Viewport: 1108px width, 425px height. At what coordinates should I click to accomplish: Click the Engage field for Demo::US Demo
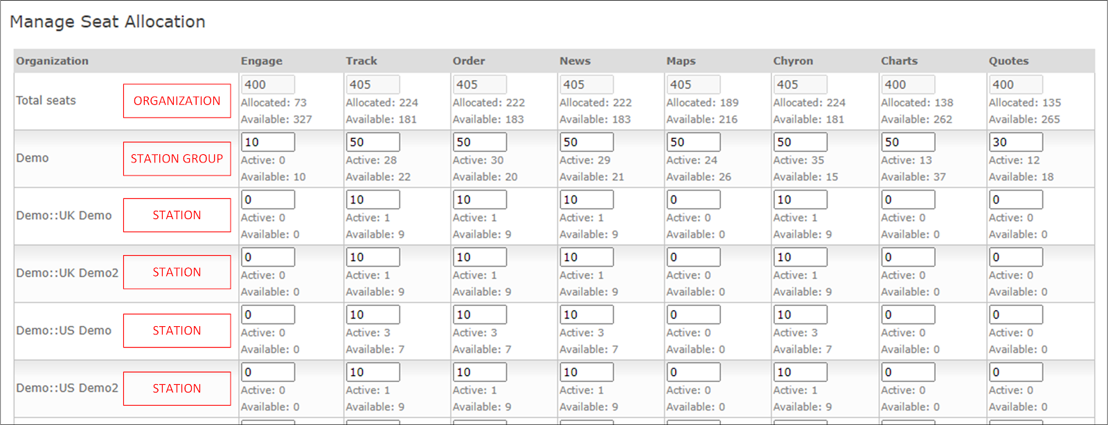pos(267,314)
